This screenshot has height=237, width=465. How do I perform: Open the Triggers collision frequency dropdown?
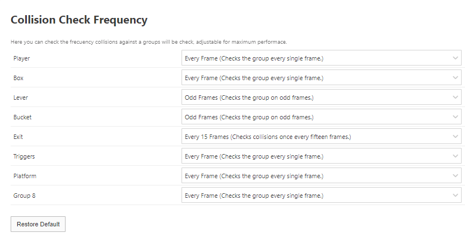point(321,156)
